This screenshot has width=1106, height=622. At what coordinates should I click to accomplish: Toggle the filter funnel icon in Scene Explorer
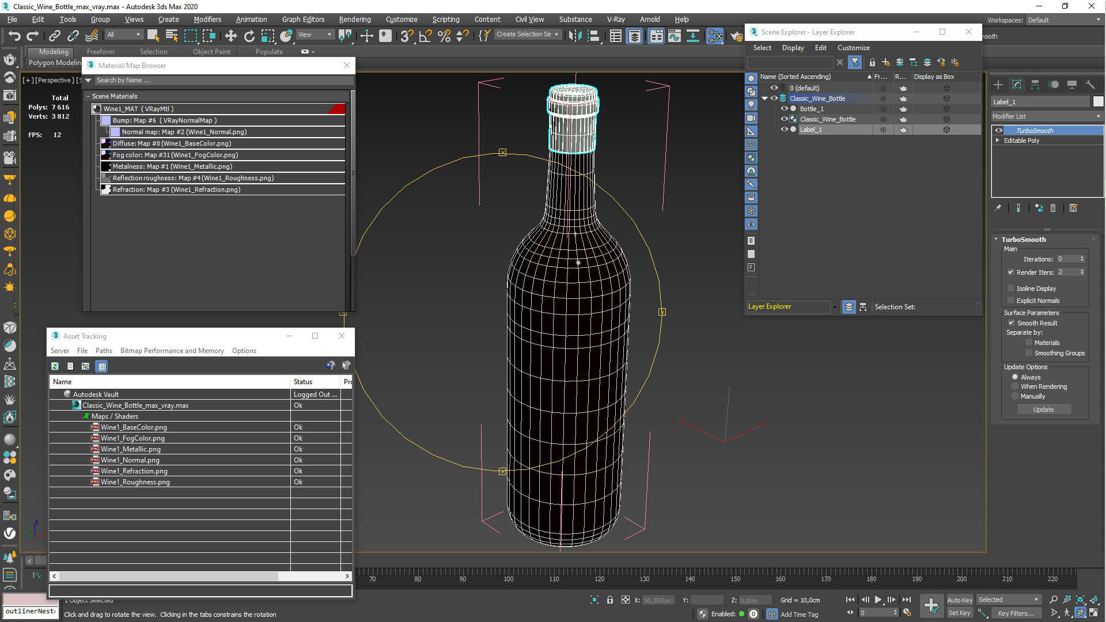855,62
